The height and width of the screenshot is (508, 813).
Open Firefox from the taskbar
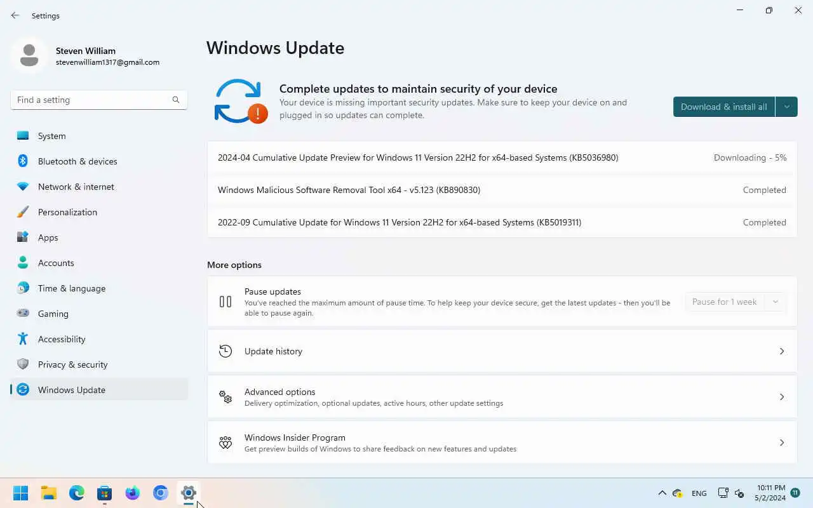click(133, 493)
